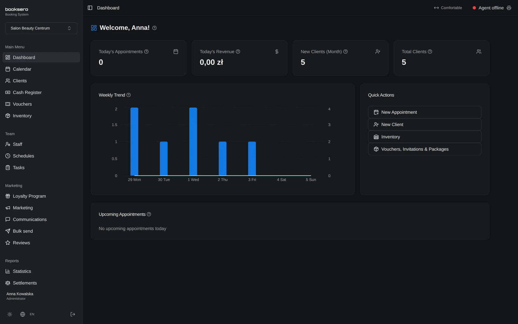
Task: Click the Agent offline status indicator
Action: coord(488,8)
